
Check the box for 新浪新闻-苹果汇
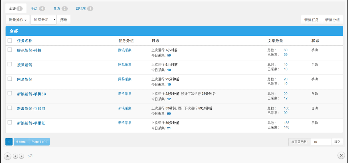(x=10, y=122)
